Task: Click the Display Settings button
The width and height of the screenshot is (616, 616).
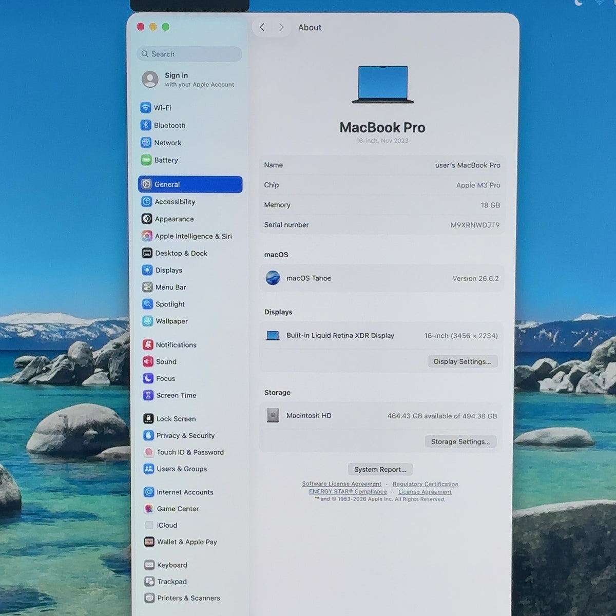Action: 463,361
